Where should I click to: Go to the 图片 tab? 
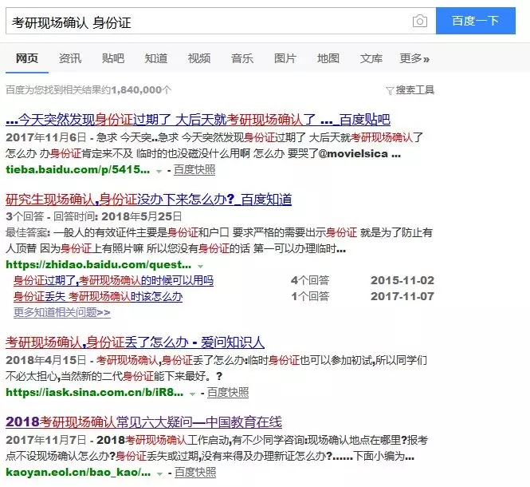point(285,58)
